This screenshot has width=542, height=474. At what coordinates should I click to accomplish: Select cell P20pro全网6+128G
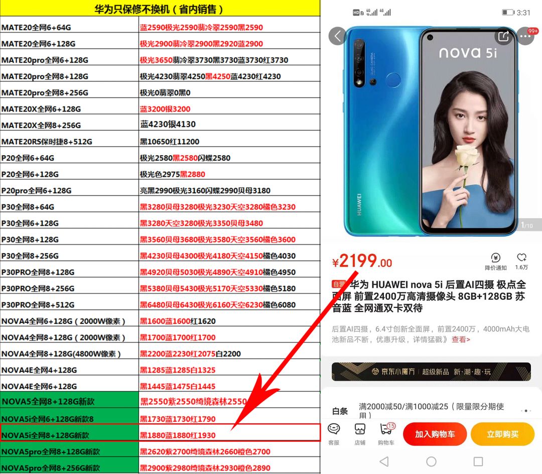(69, 188)
